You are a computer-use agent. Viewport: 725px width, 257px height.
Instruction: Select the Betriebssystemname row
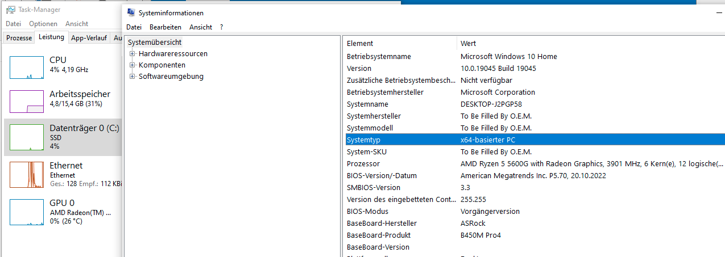click(x=535, y=56)
